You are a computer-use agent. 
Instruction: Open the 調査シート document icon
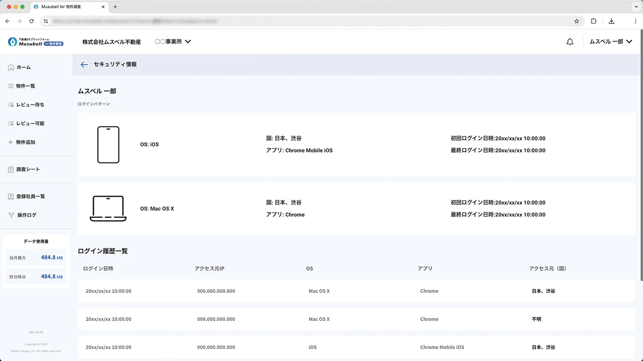10,169
